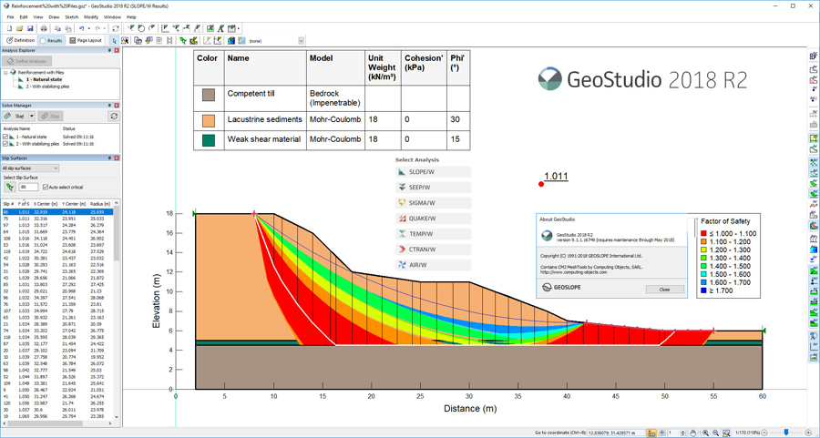Toggle checkbox for '1 - Natural state' analysis

(5, 137)
